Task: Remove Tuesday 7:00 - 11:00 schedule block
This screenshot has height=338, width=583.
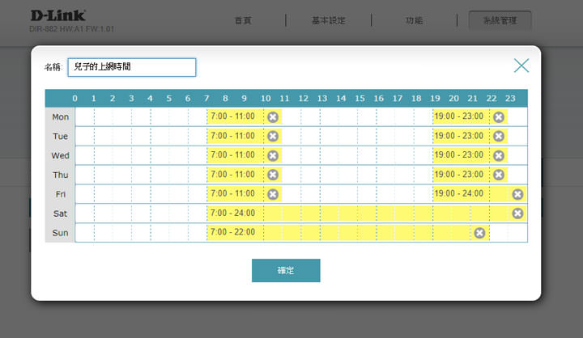Action: (273, 136)
